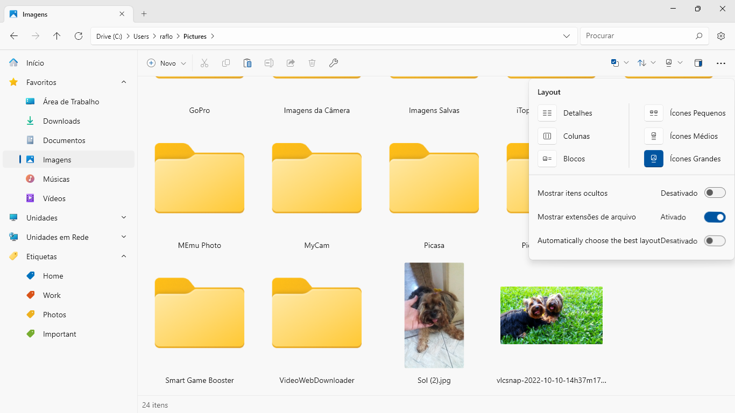Toggle Mostrar extensões de arquivo switch
The height and width of the screenshot is (413, 735).
[715, 217]
